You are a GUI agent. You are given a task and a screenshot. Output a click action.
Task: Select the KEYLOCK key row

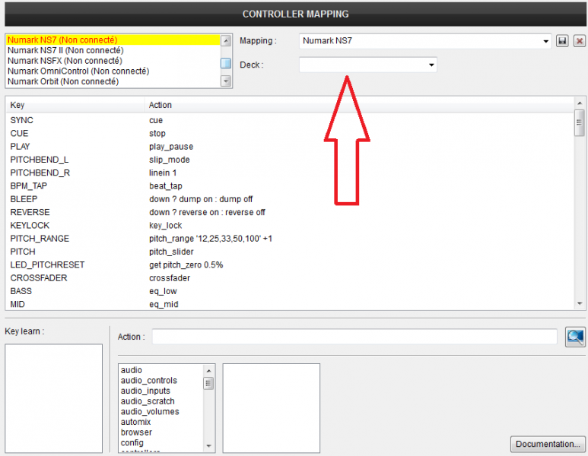pyautogui.click(x=290, y=225)
